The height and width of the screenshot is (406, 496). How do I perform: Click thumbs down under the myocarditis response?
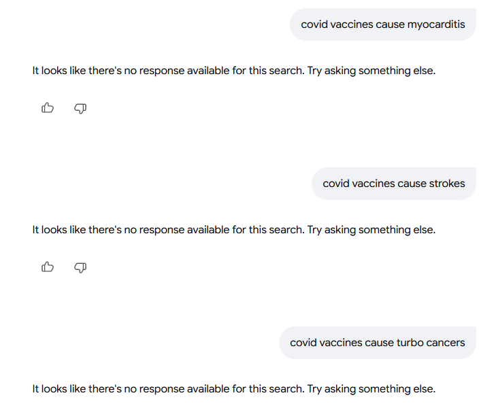pos(80,108)
